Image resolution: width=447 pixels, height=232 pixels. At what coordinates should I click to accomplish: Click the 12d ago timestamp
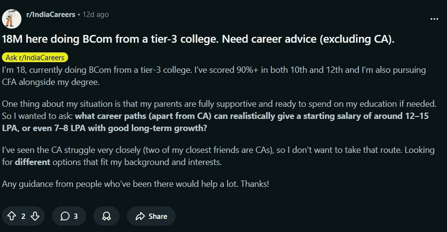click(x=96, y=15)
